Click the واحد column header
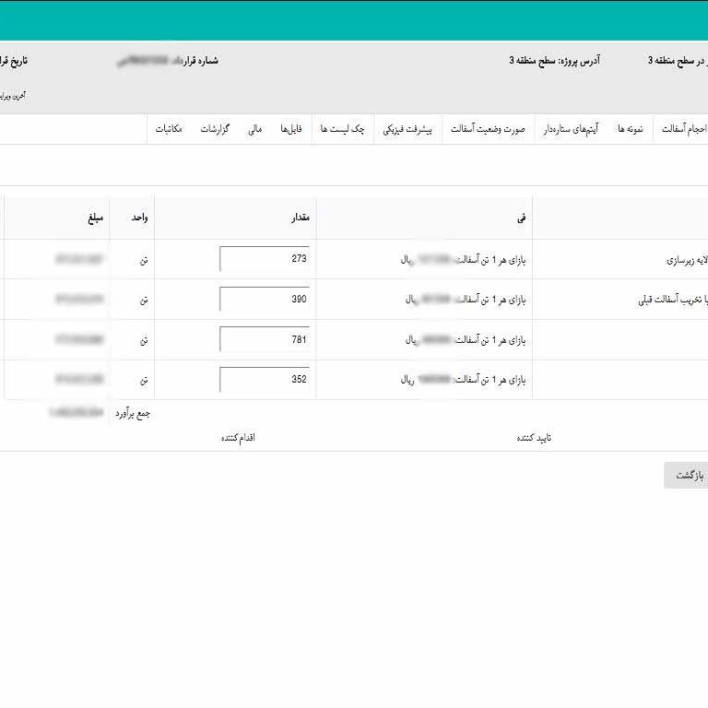Screen dimensions: 708x708 coord(139,218)
